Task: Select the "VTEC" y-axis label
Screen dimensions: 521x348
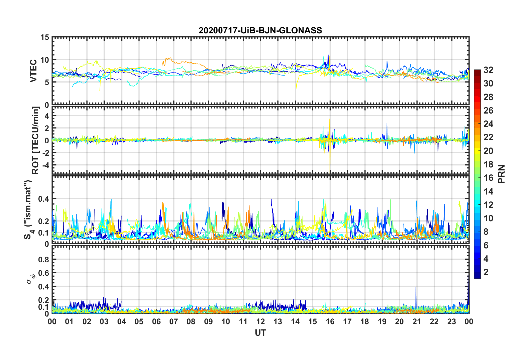Action: (33, 71)
